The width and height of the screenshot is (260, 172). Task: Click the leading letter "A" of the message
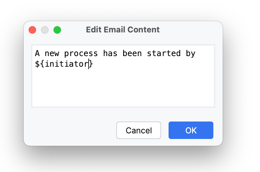tap(37, 54)
